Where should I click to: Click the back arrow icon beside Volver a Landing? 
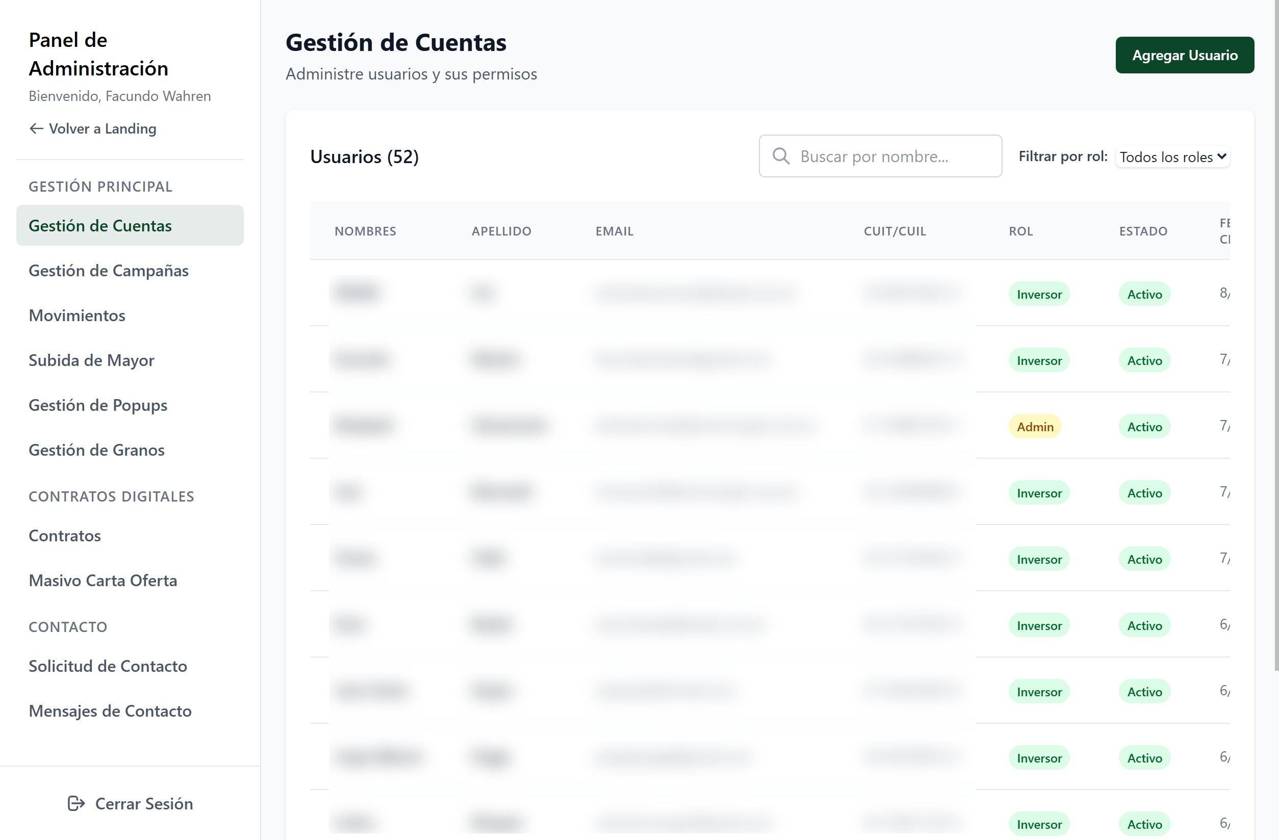pos(36,128)
